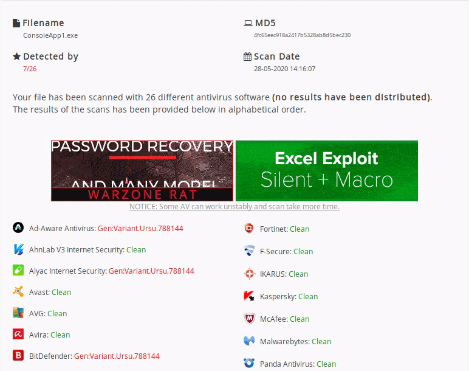Click the Scan Date heading
The height and width of the screenshot is (371, 469).
click(x=276, y=57)
